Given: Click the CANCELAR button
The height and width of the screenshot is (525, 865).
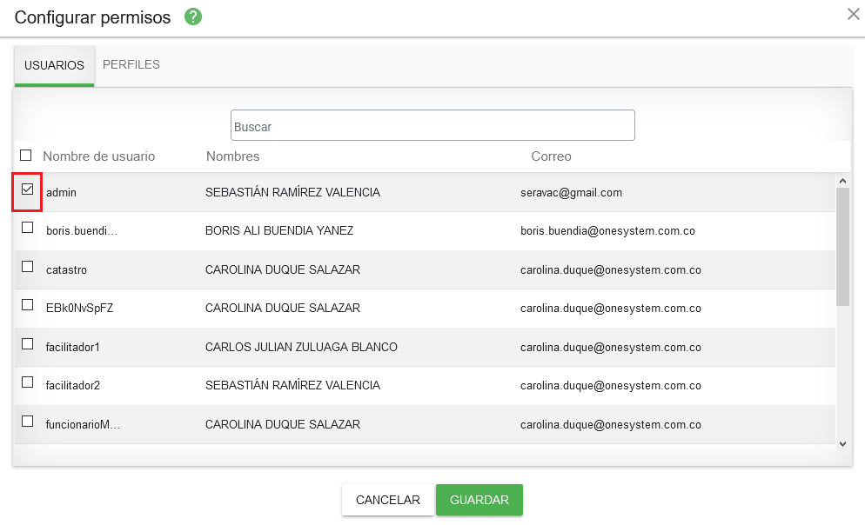Looking at the screenshot, I should [388, 500].
